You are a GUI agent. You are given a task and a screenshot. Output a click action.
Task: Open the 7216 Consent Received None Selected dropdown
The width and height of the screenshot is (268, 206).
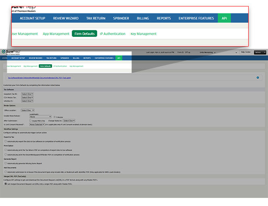click(x=37, y=124)
